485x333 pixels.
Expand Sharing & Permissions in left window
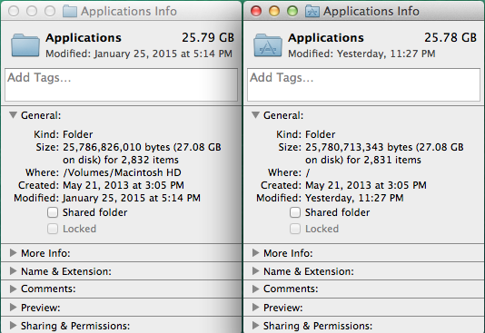click(x=13, y=326)
